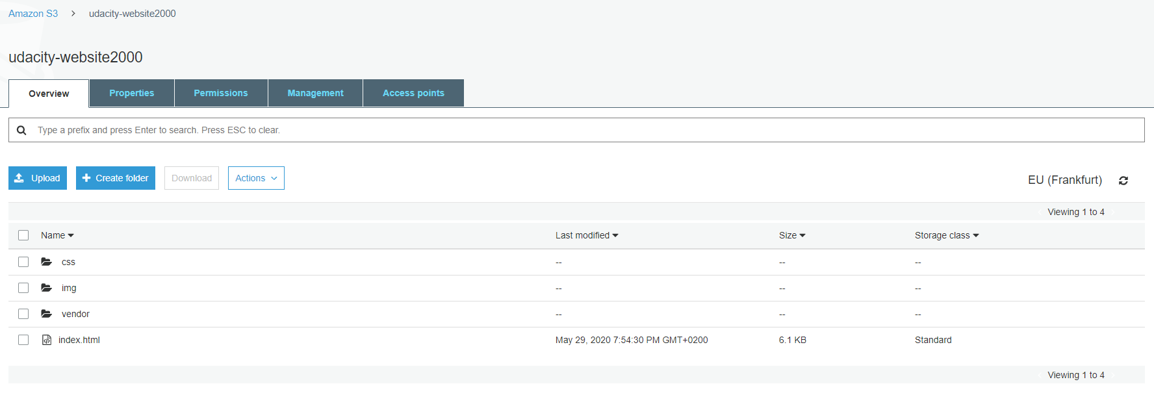Screen dimensions: 1154x397
Task: Focus the prefix search input field
Action: pos(576,130)
